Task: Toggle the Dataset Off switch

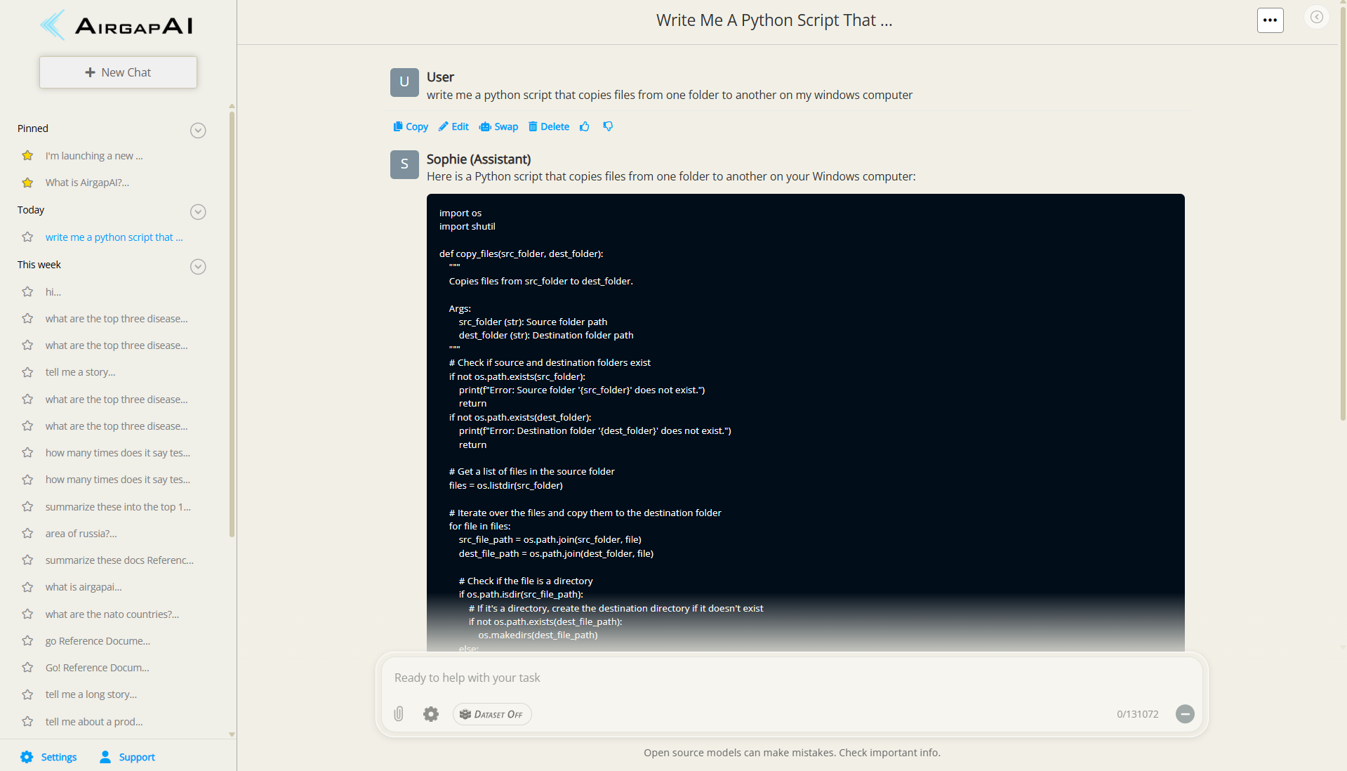Action: 492,714
